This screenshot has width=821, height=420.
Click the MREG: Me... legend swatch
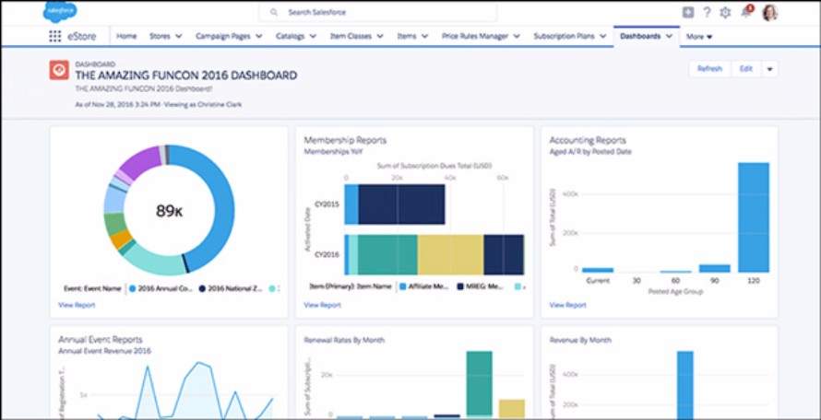click(x=460, y=286)
